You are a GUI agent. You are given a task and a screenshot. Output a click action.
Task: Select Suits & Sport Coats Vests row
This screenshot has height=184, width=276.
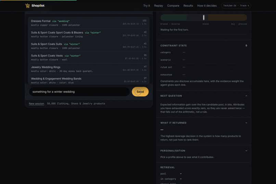pos(89,58)
